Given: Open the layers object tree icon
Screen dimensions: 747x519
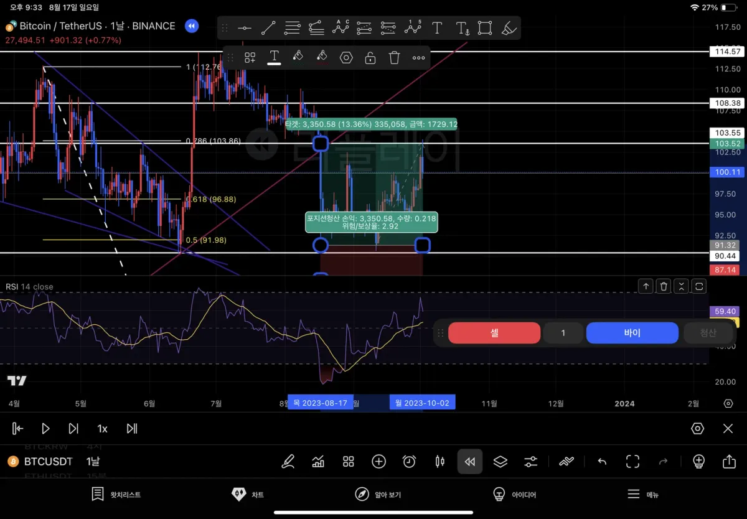Looking at the screenshot, I should 500,462.
